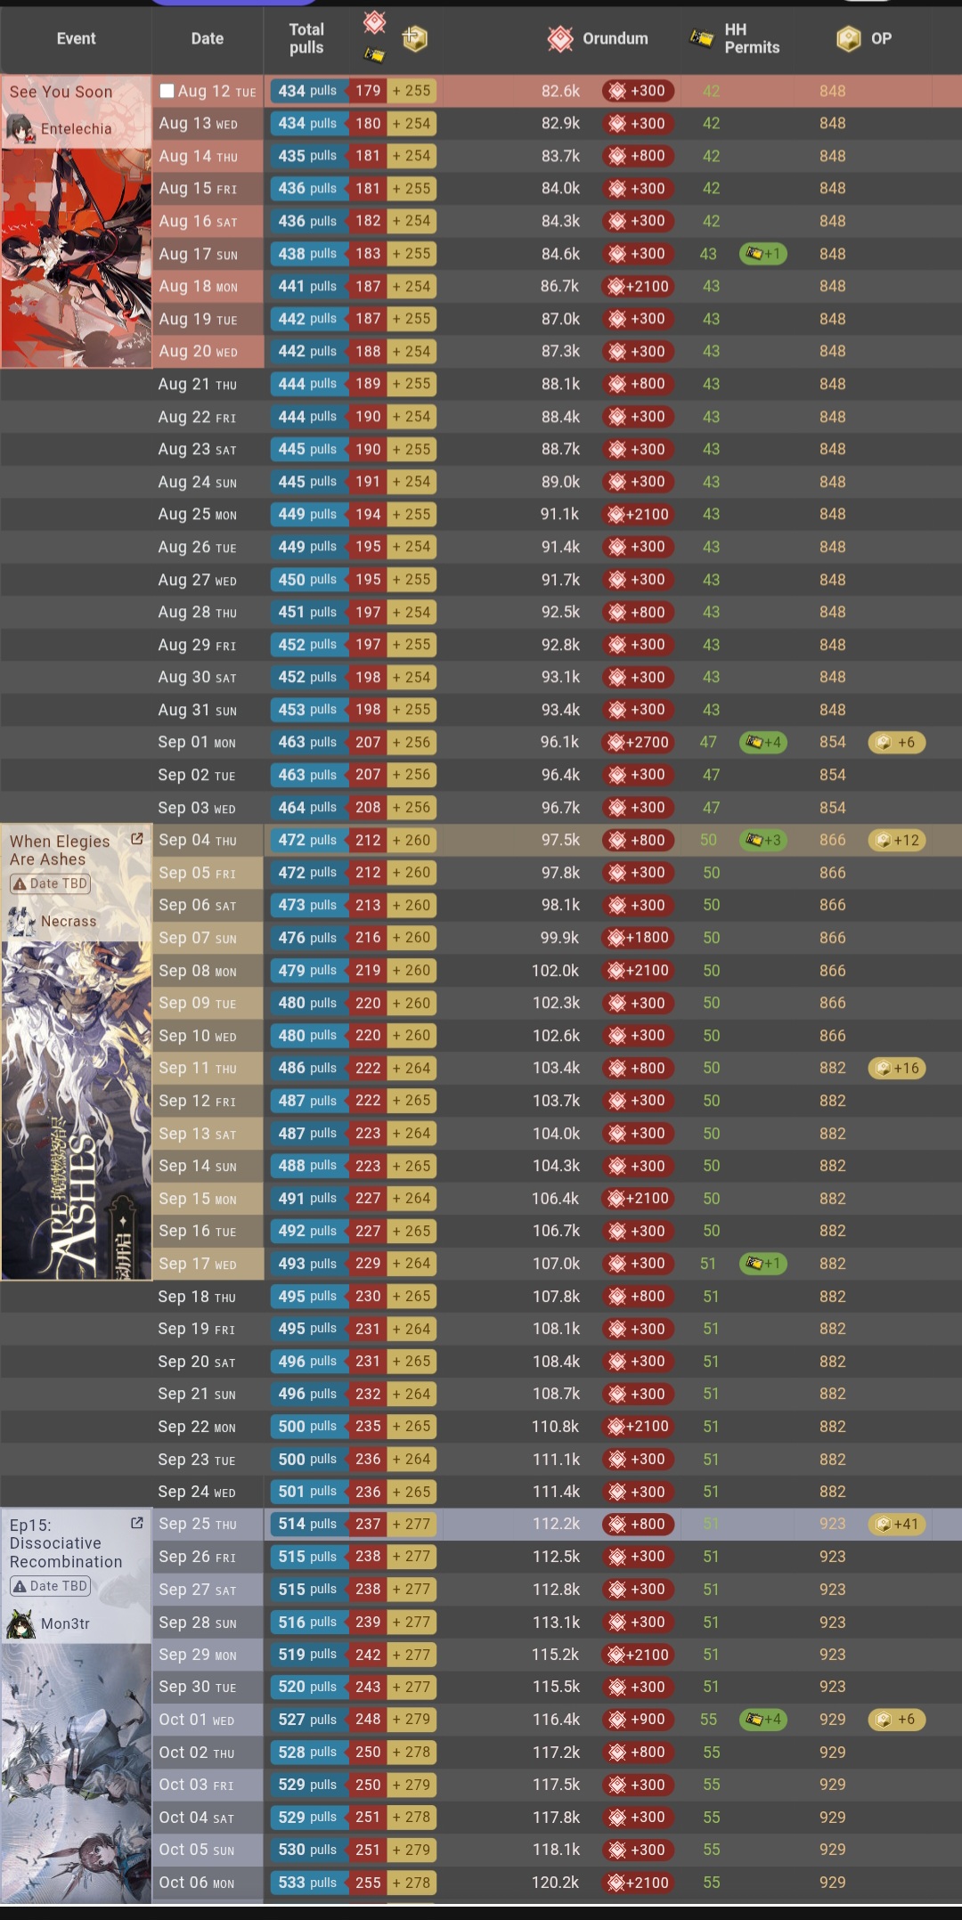The image size is (962, 1920).
Task: Click the 47 permits value on Sep 02
Action: pyautogui.click(x=711, y=775)
